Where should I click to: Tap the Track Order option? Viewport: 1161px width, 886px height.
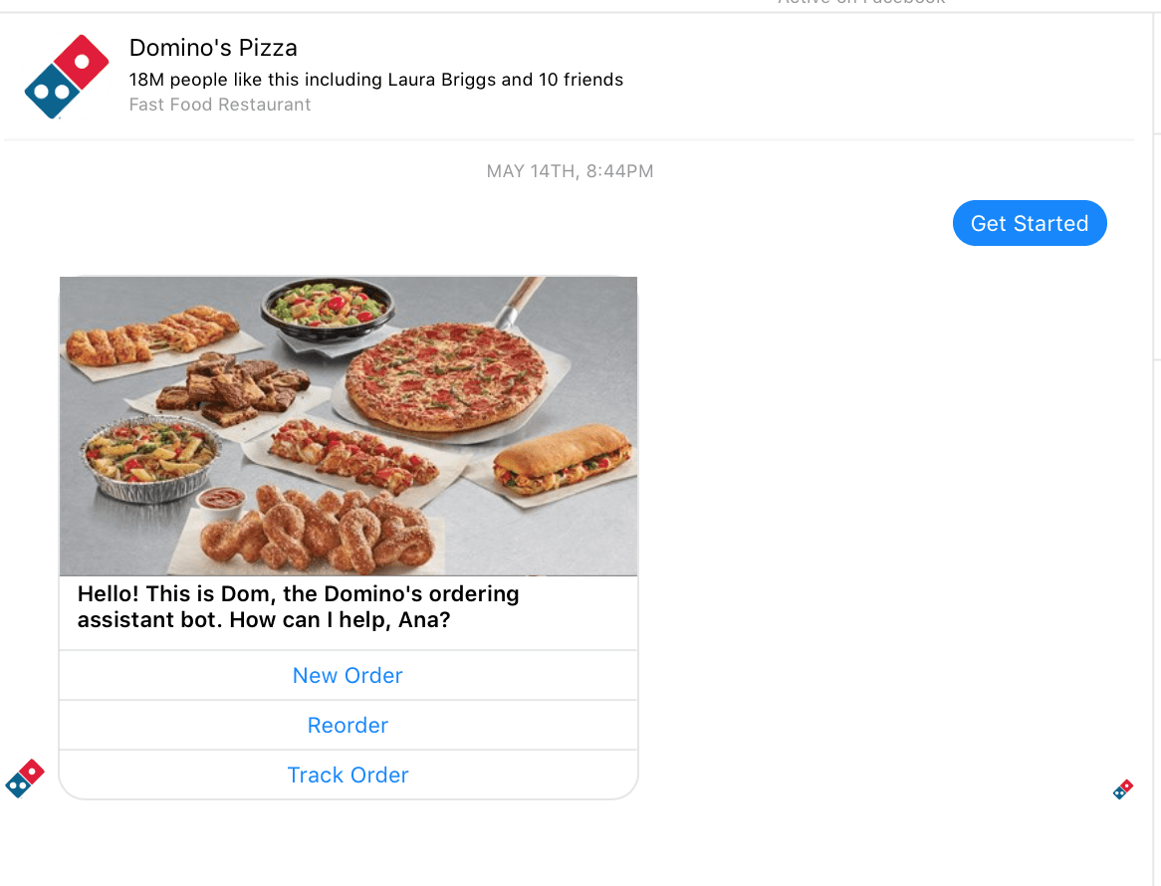(x=348, y=775)
